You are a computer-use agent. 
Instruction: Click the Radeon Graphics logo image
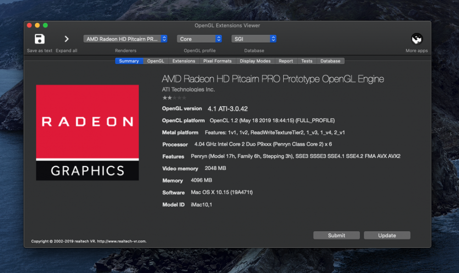pyautogui.click(x=87, y=132)
